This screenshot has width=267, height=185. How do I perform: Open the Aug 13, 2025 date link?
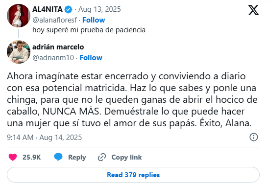(99, 9)
